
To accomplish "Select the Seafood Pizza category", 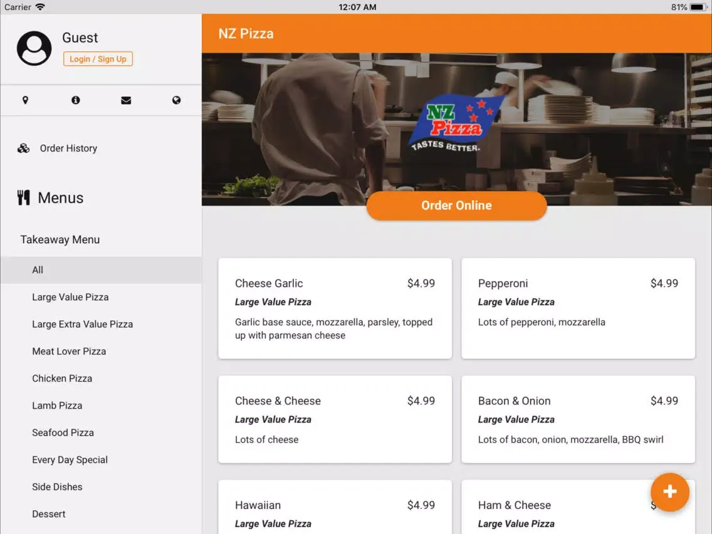I will pyautogui.click(x=101, y=432).
